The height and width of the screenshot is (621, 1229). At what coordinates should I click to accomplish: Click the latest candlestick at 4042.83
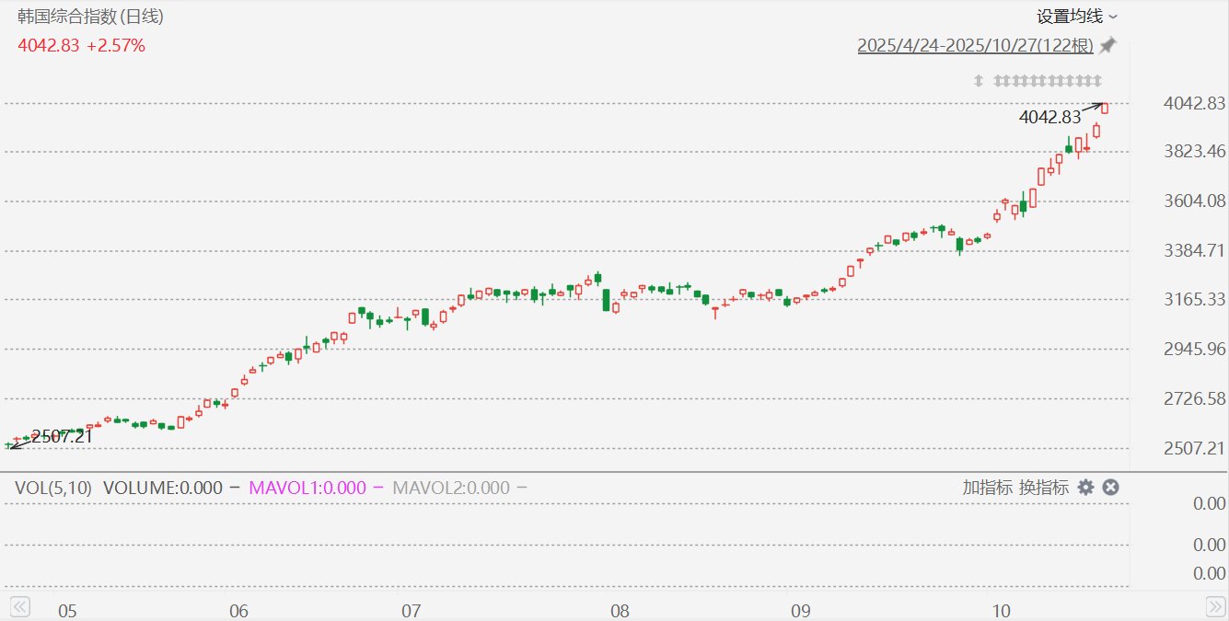[x=1105, y=109]
